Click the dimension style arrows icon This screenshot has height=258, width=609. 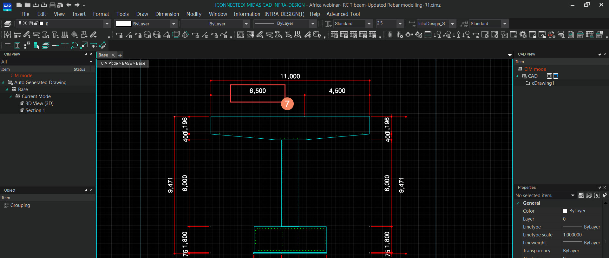tap(412, 23)
